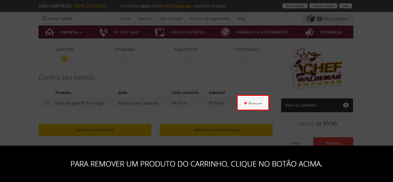393x182 pixels.
Task: Click the refresh icon in Alterar cidade
Action: 44,18
